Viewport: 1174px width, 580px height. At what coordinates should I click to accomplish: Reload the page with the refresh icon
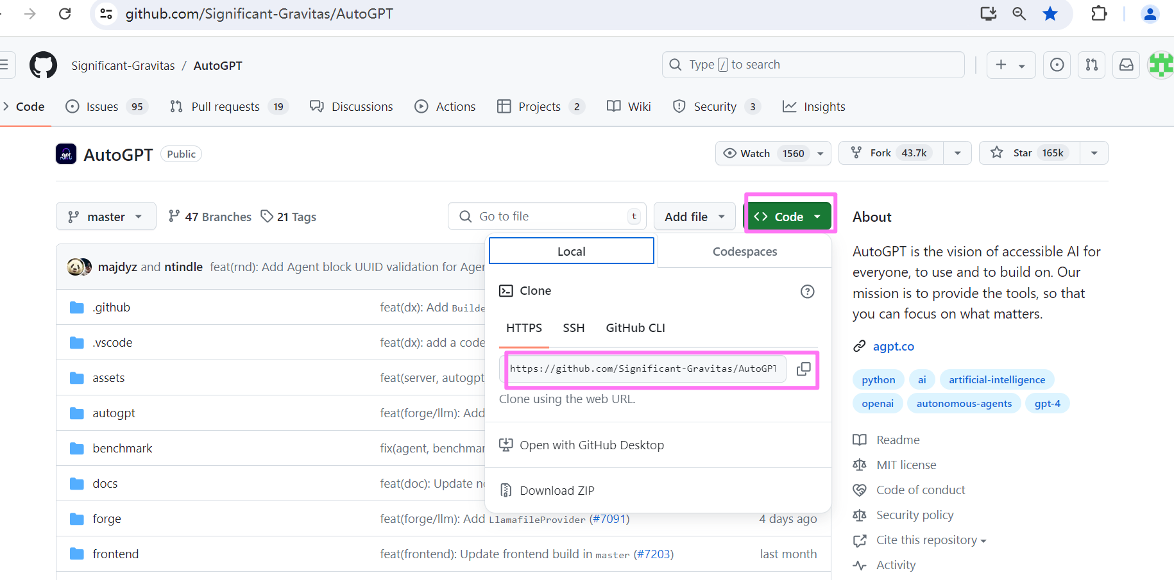pos(65,13)
